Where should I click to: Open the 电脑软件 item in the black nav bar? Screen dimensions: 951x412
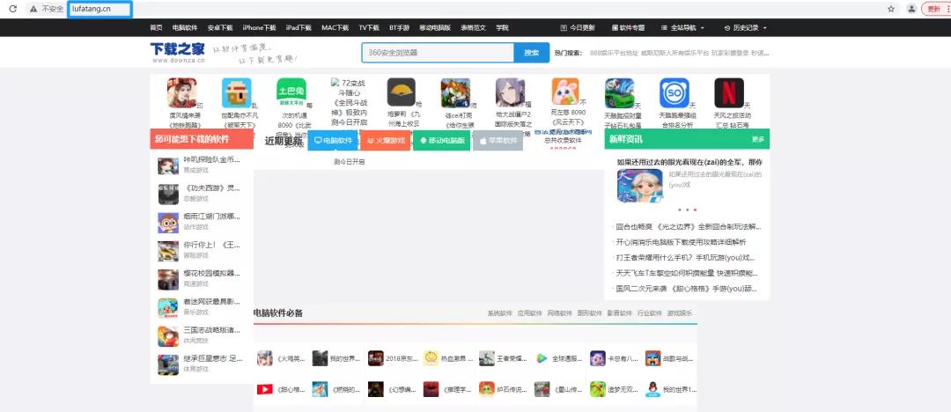(185, 28)
